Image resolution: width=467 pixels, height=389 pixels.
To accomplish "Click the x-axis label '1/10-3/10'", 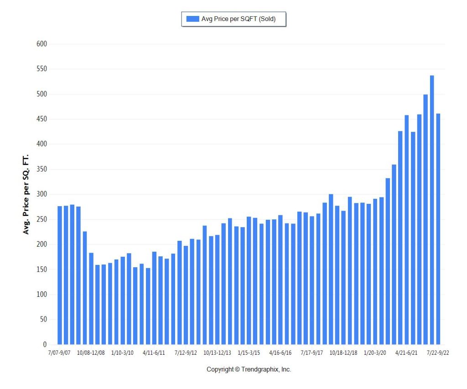I will (122, 353).
